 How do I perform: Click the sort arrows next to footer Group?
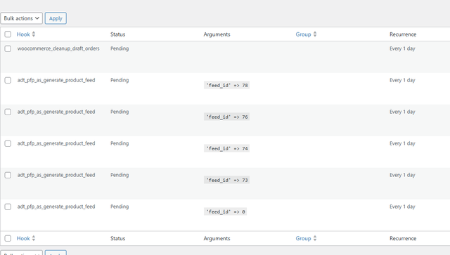(x=315, y=238)
